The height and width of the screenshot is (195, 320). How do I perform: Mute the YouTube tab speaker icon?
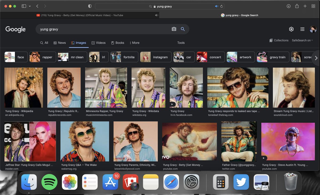[x=157, y=15]
